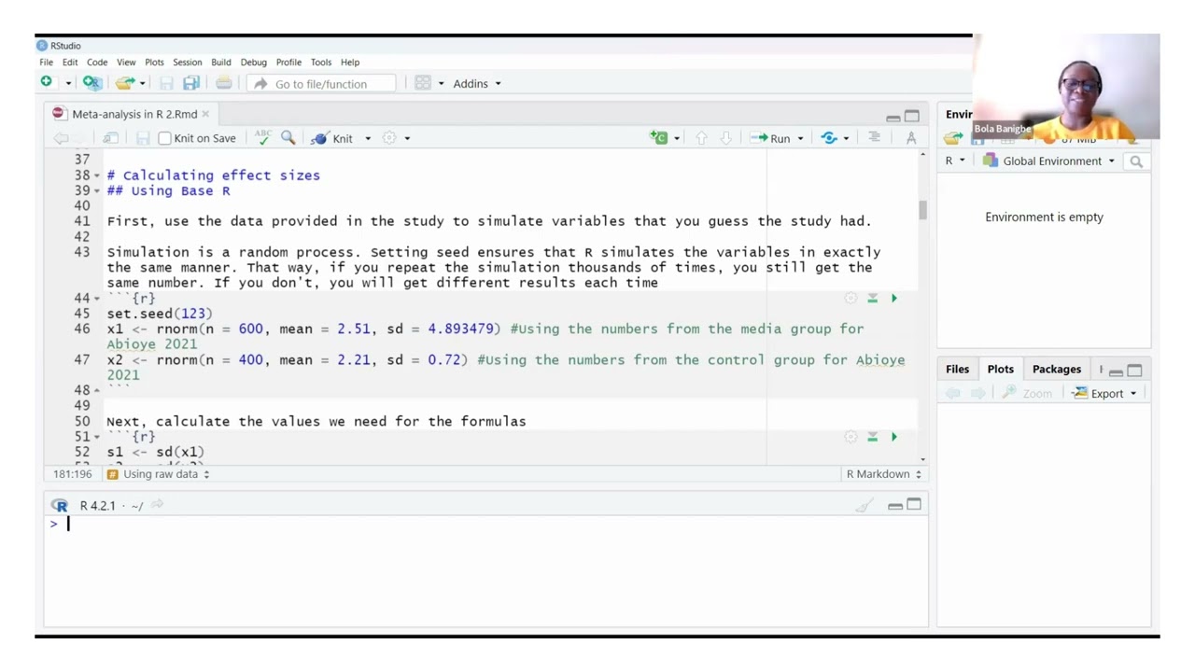Open the Addins dropdown
Screen dimensions: 1195x672
click(477, 83)
